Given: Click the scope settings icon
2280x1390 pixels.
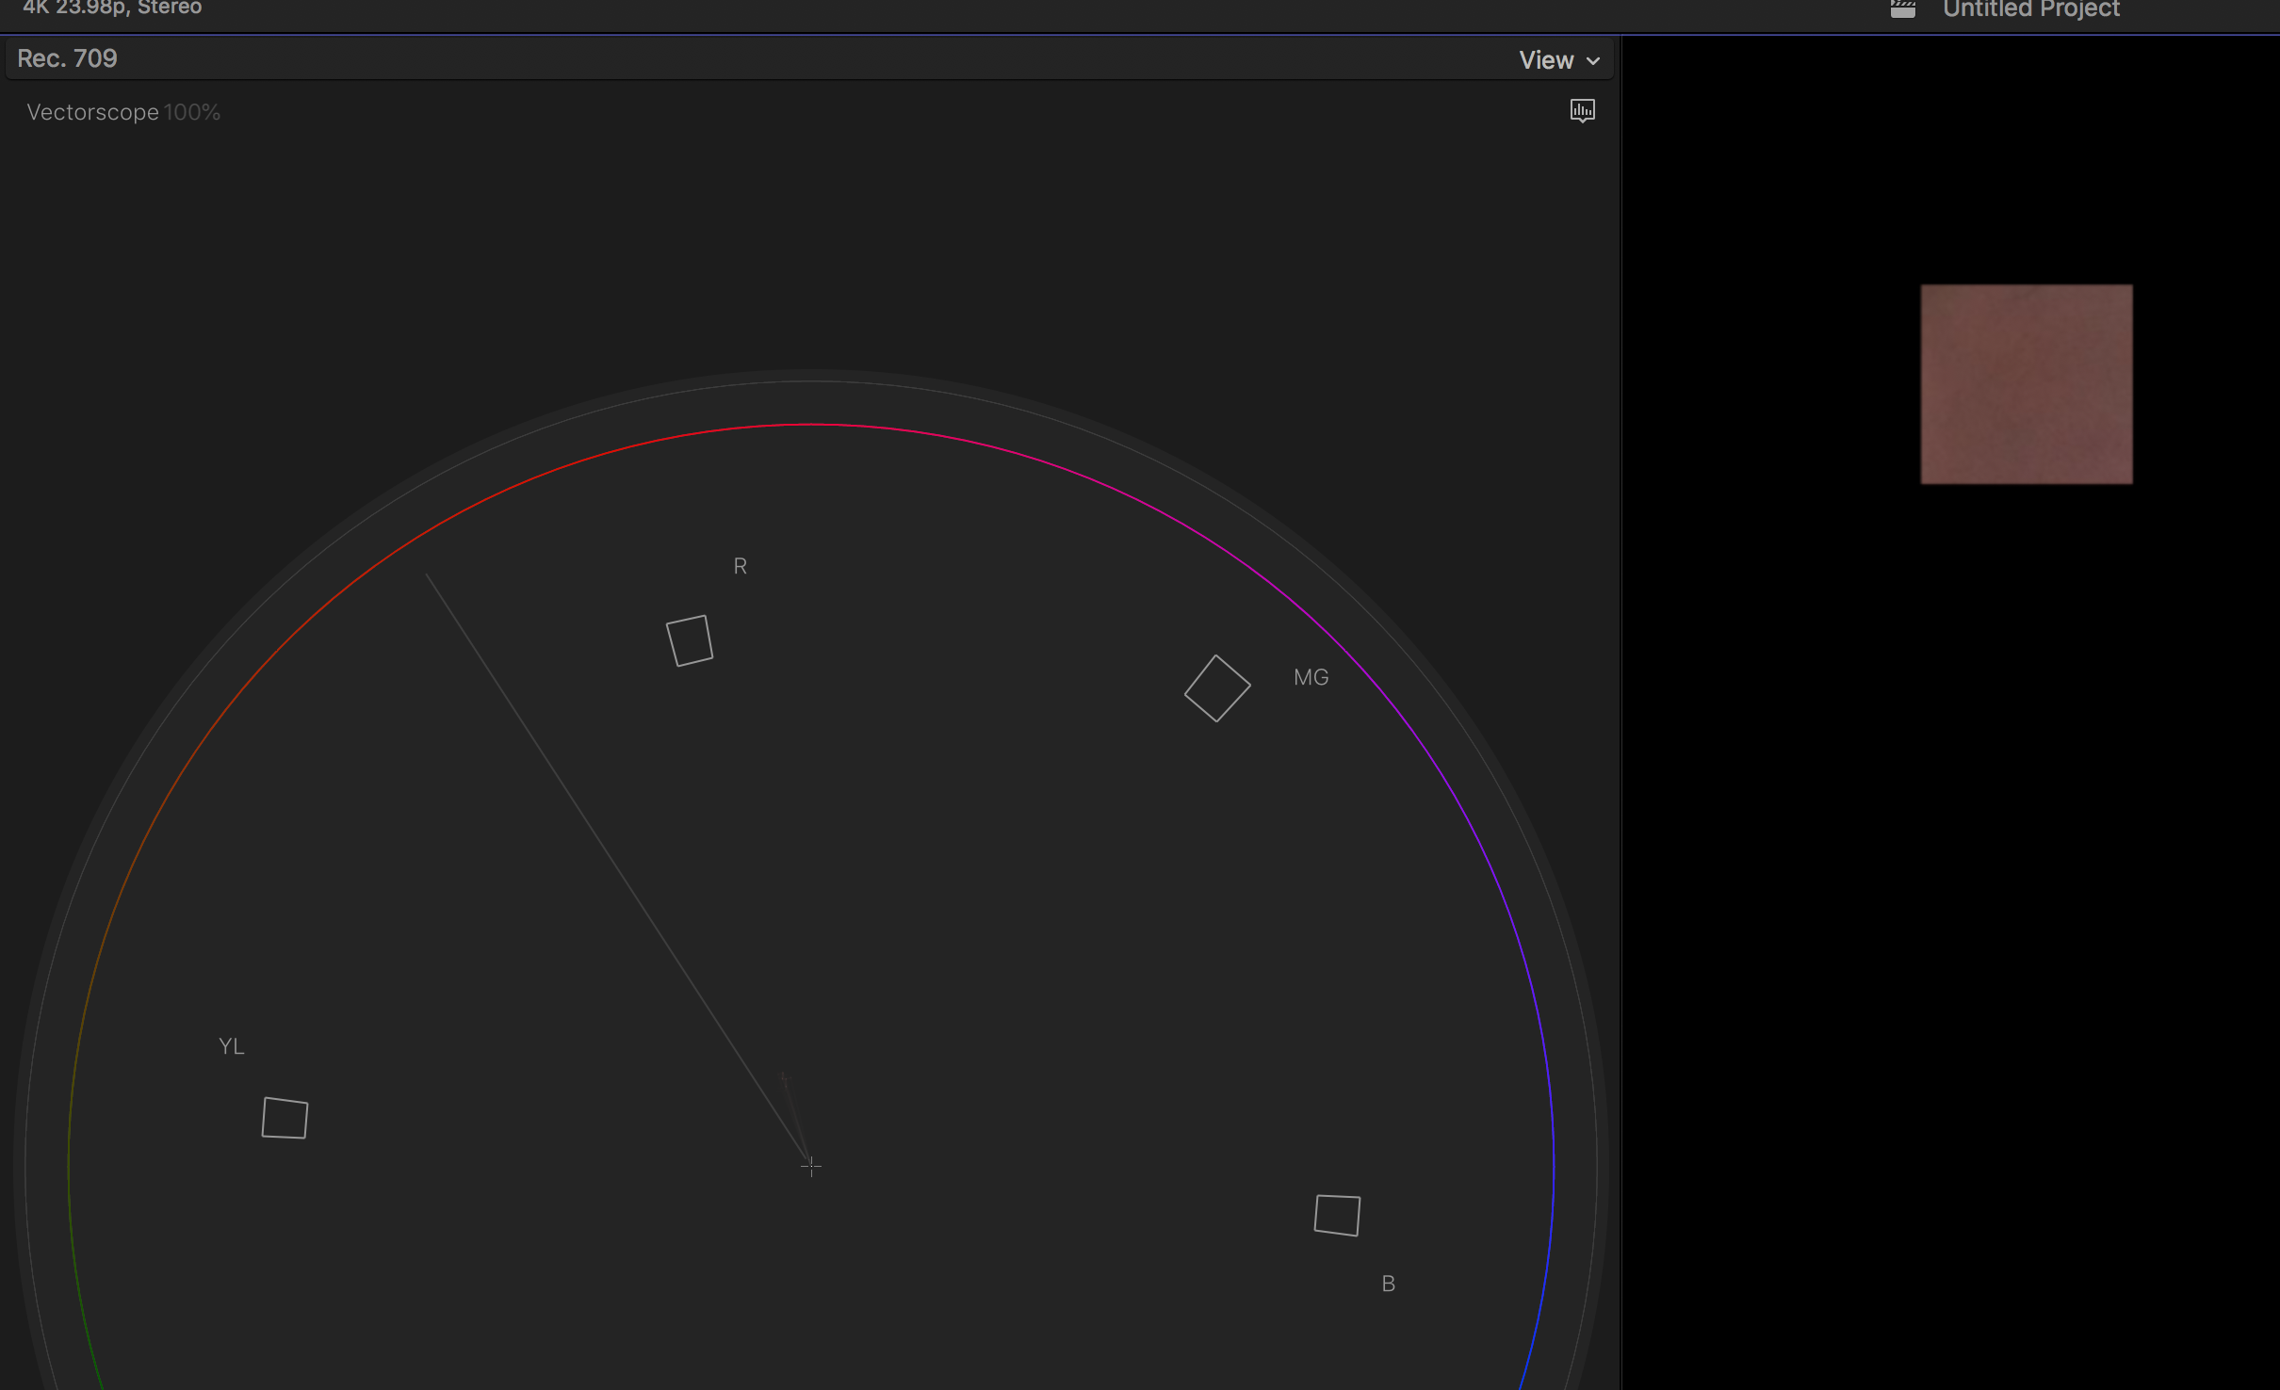Looking at the screenshot, I should coord(1583,111).
